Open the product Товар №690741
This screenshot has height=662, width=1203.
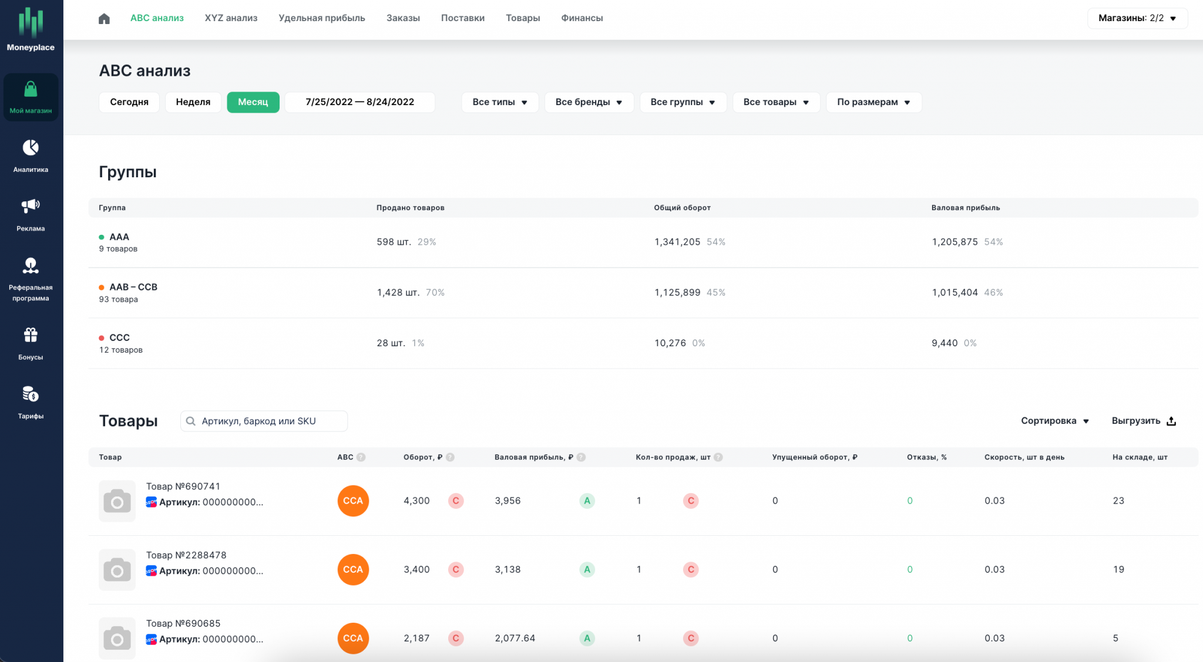(x=183, y=487)
